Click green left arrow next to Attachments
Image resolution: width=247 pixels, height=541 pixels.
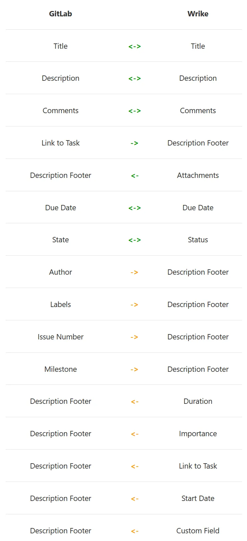[x=135, y=176]
